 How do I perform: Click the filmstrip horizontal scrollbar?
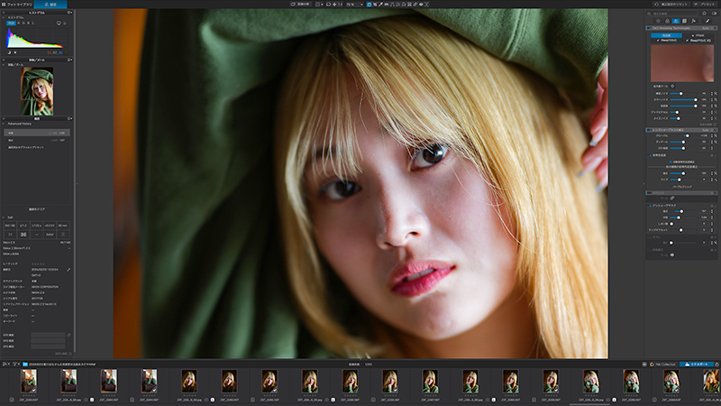tap(590, 404)
